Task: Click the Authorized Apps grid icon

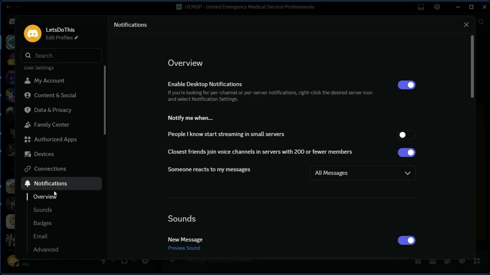Action: pos(28,139)
